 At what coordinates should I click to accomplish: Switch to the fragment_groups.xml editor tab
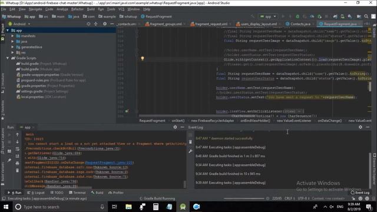(x=166, y=24)
